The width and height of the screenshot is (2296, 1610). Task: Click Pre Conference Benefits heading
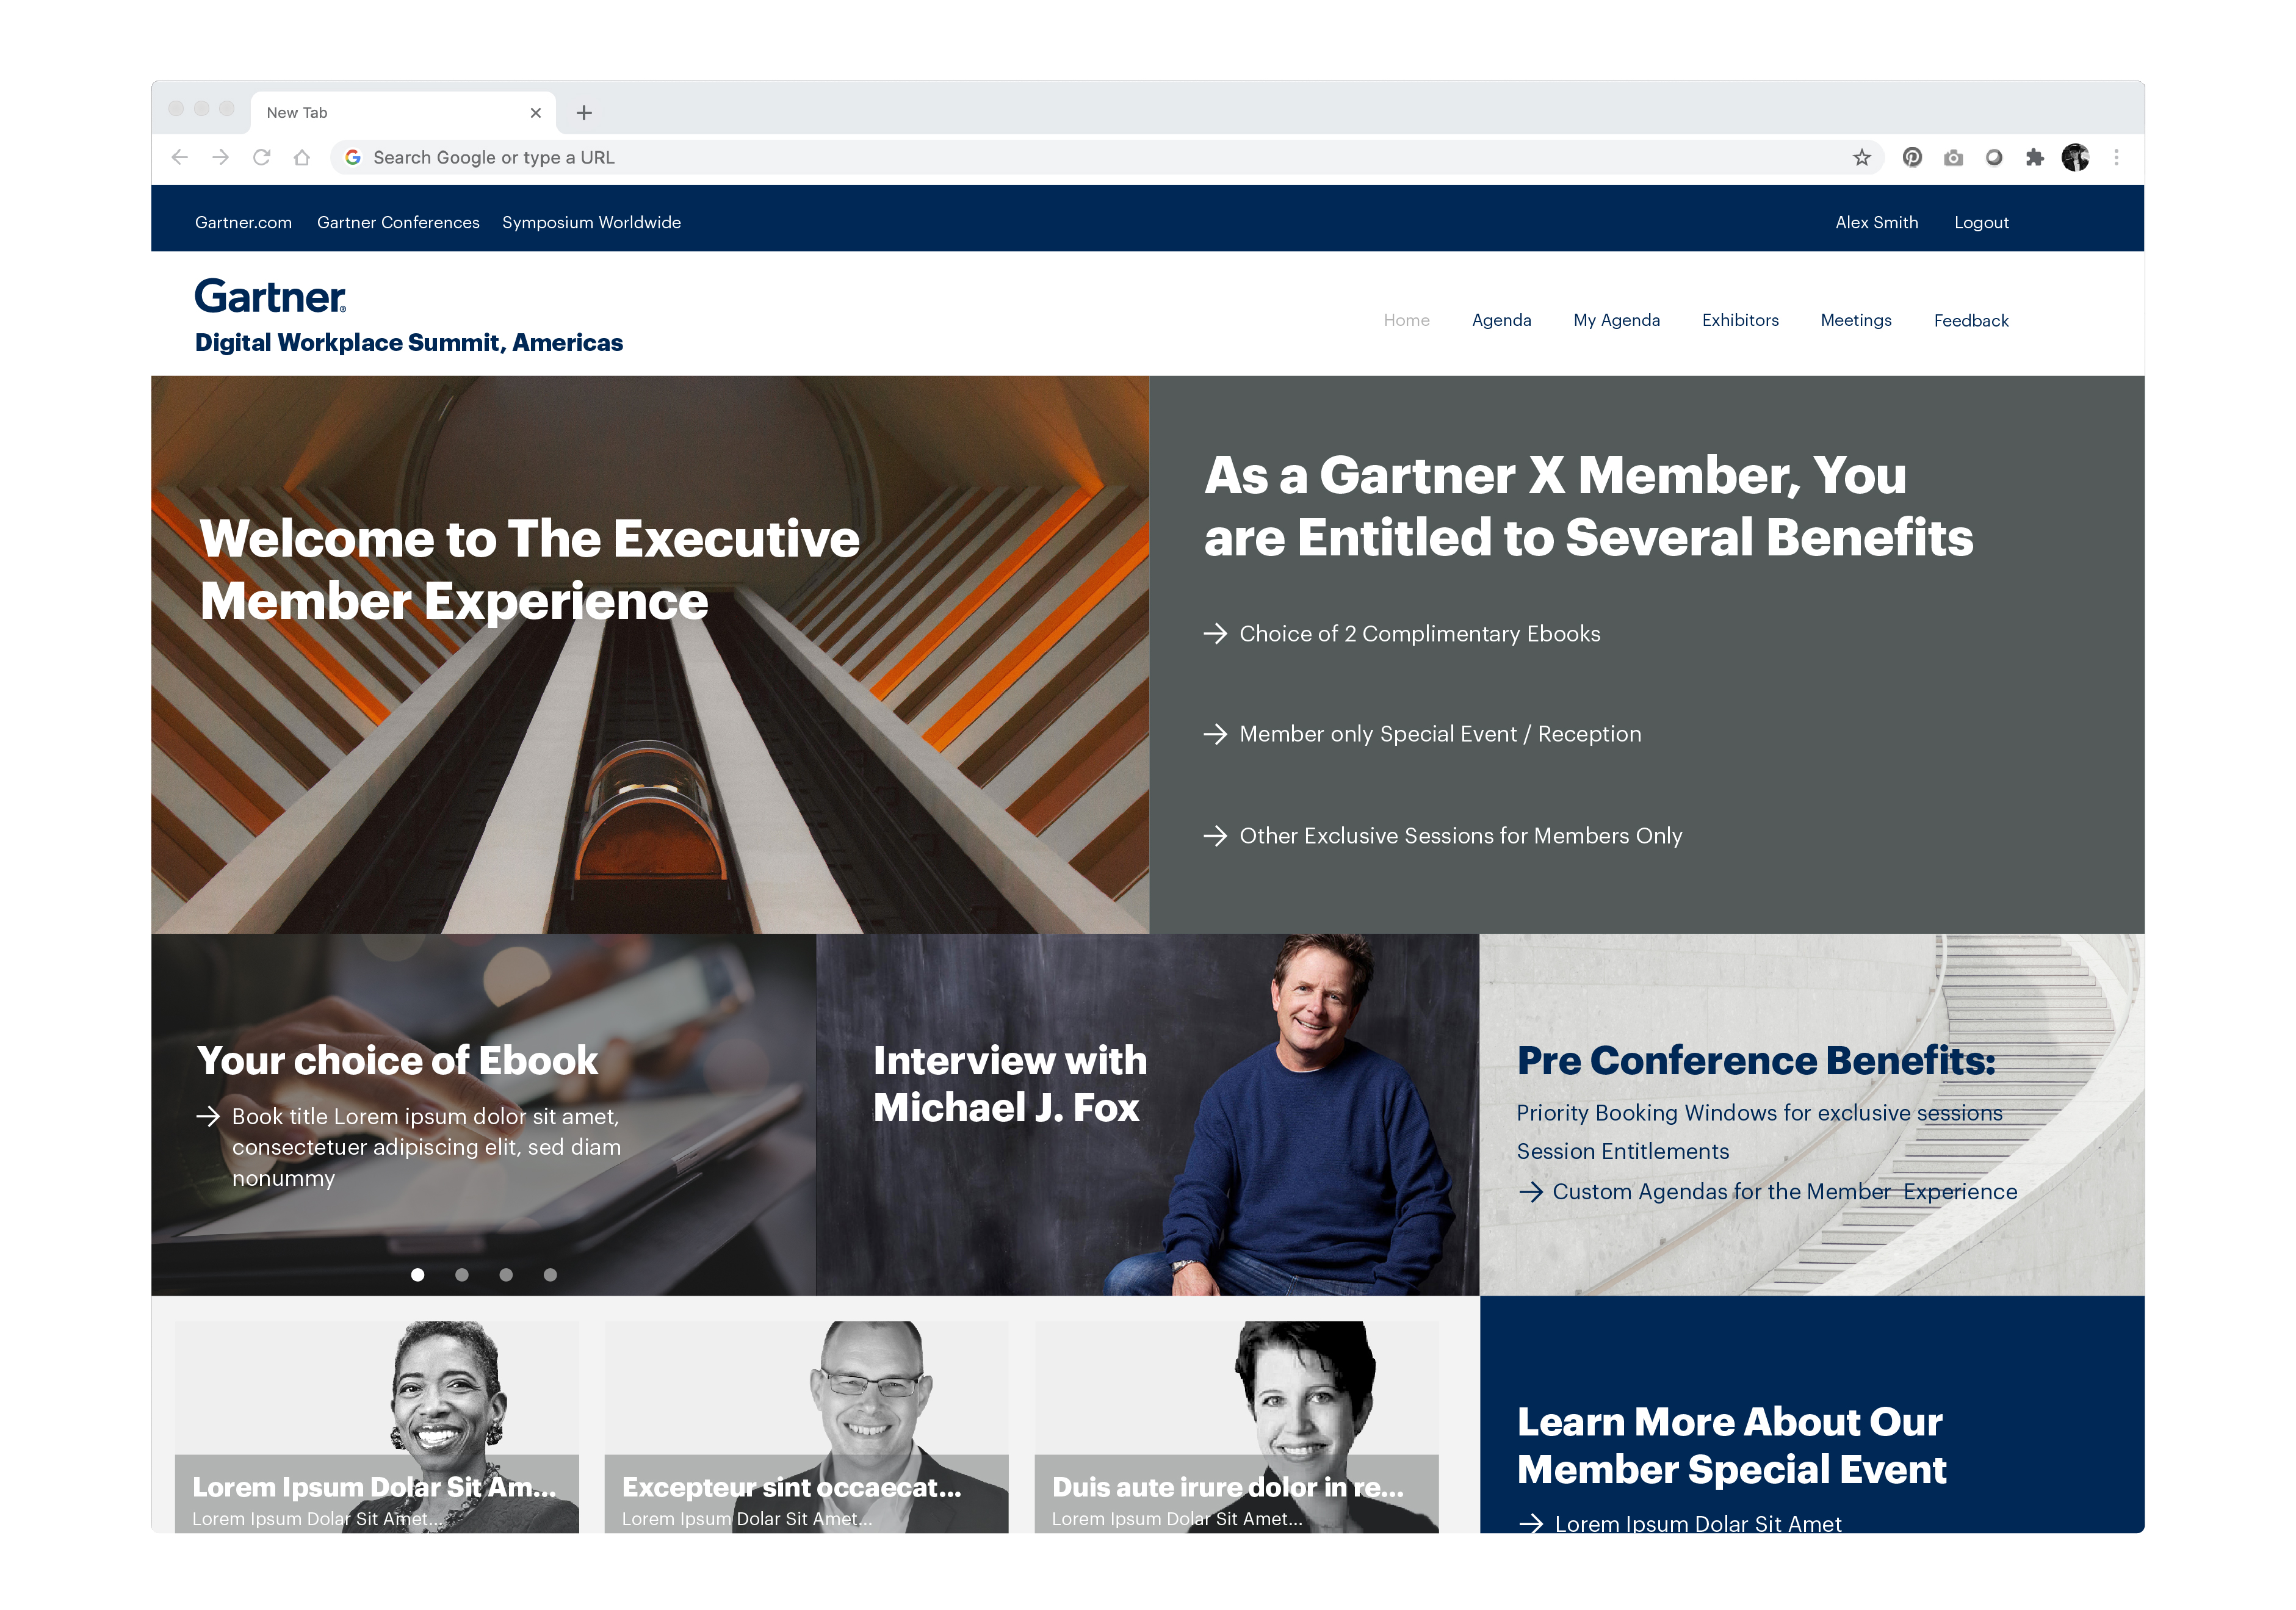coord(1756,1061)
